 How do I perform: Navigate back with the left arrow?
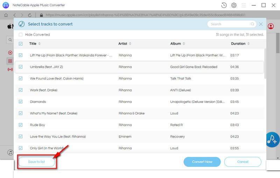tap(14, 15)
